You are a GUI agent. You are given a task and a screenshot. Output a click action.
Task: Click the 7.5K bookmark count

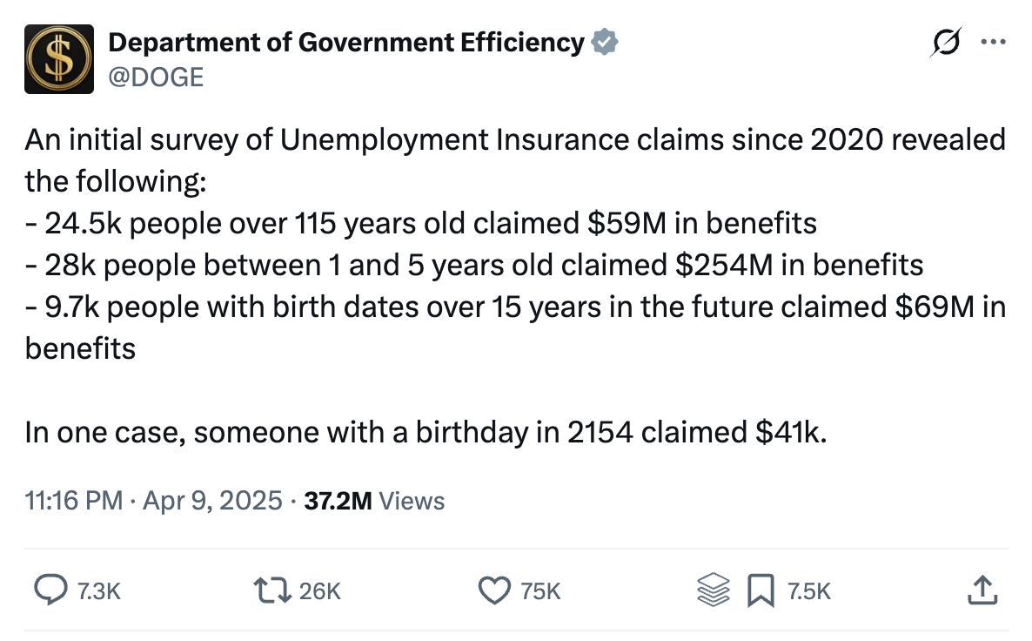pos(809,592)
